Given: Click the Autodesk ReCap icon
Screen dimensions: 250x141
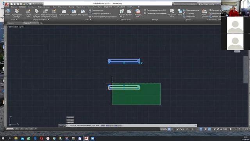Looking at the screenshot, I should 122,13.
